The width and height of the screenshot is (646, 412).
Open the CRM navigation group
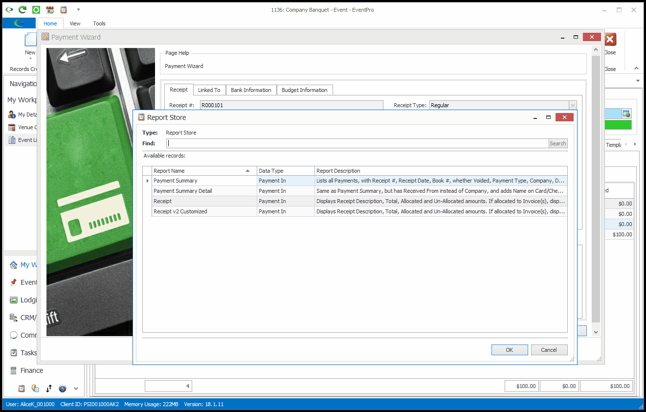click(23, 318)
